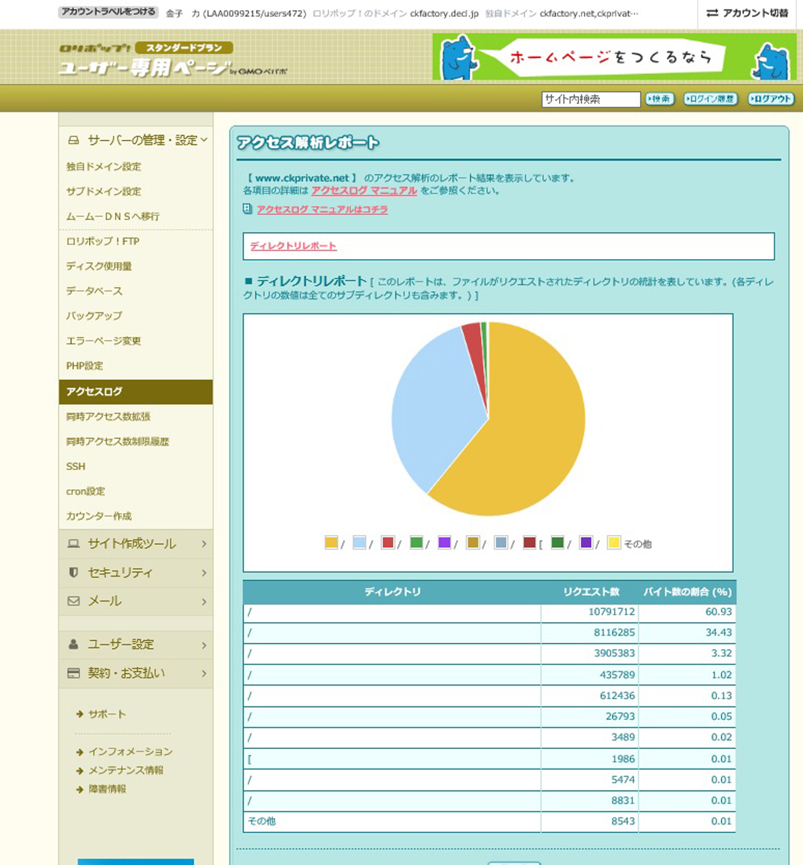Image resolution: width=803 pixels, height=865 pixels.
Task: Collapse the サーバーの管理・設定 section chevron
Action: [204, 141]
